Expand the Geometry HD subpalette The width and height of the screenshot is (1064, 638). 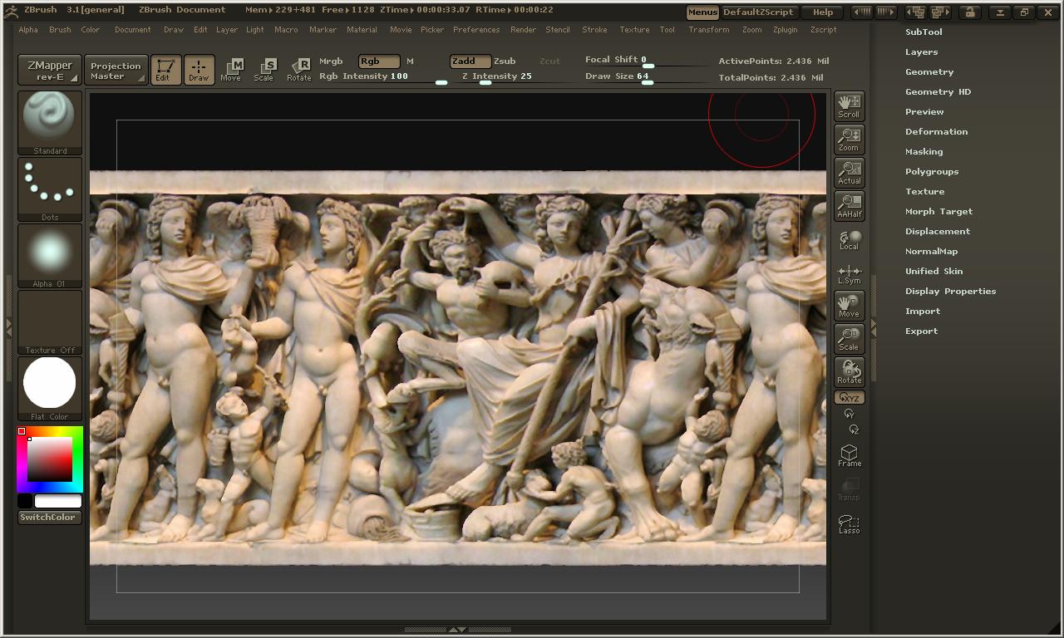click(x=938, y=91)
